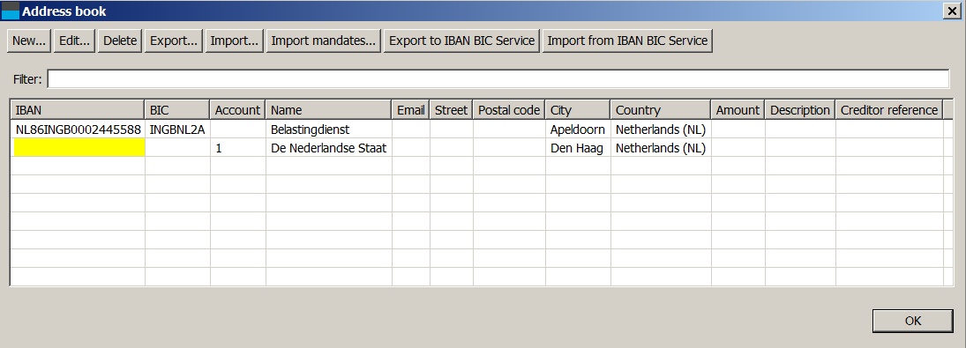Sort by the Account column header
Screen dimensions: 966x348
tap(238, 110)
